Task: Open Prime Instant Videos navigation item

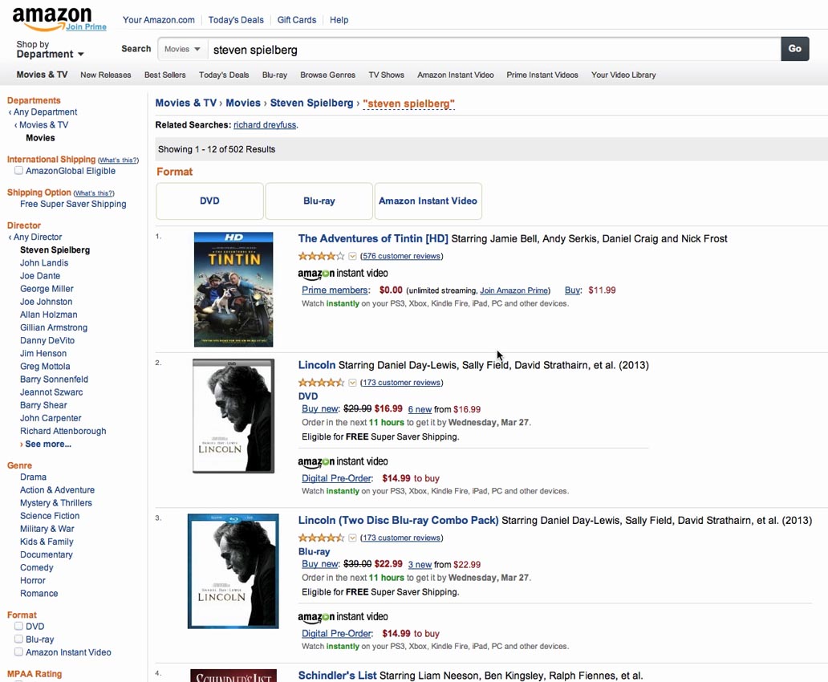Action: (x=542, y=75)
